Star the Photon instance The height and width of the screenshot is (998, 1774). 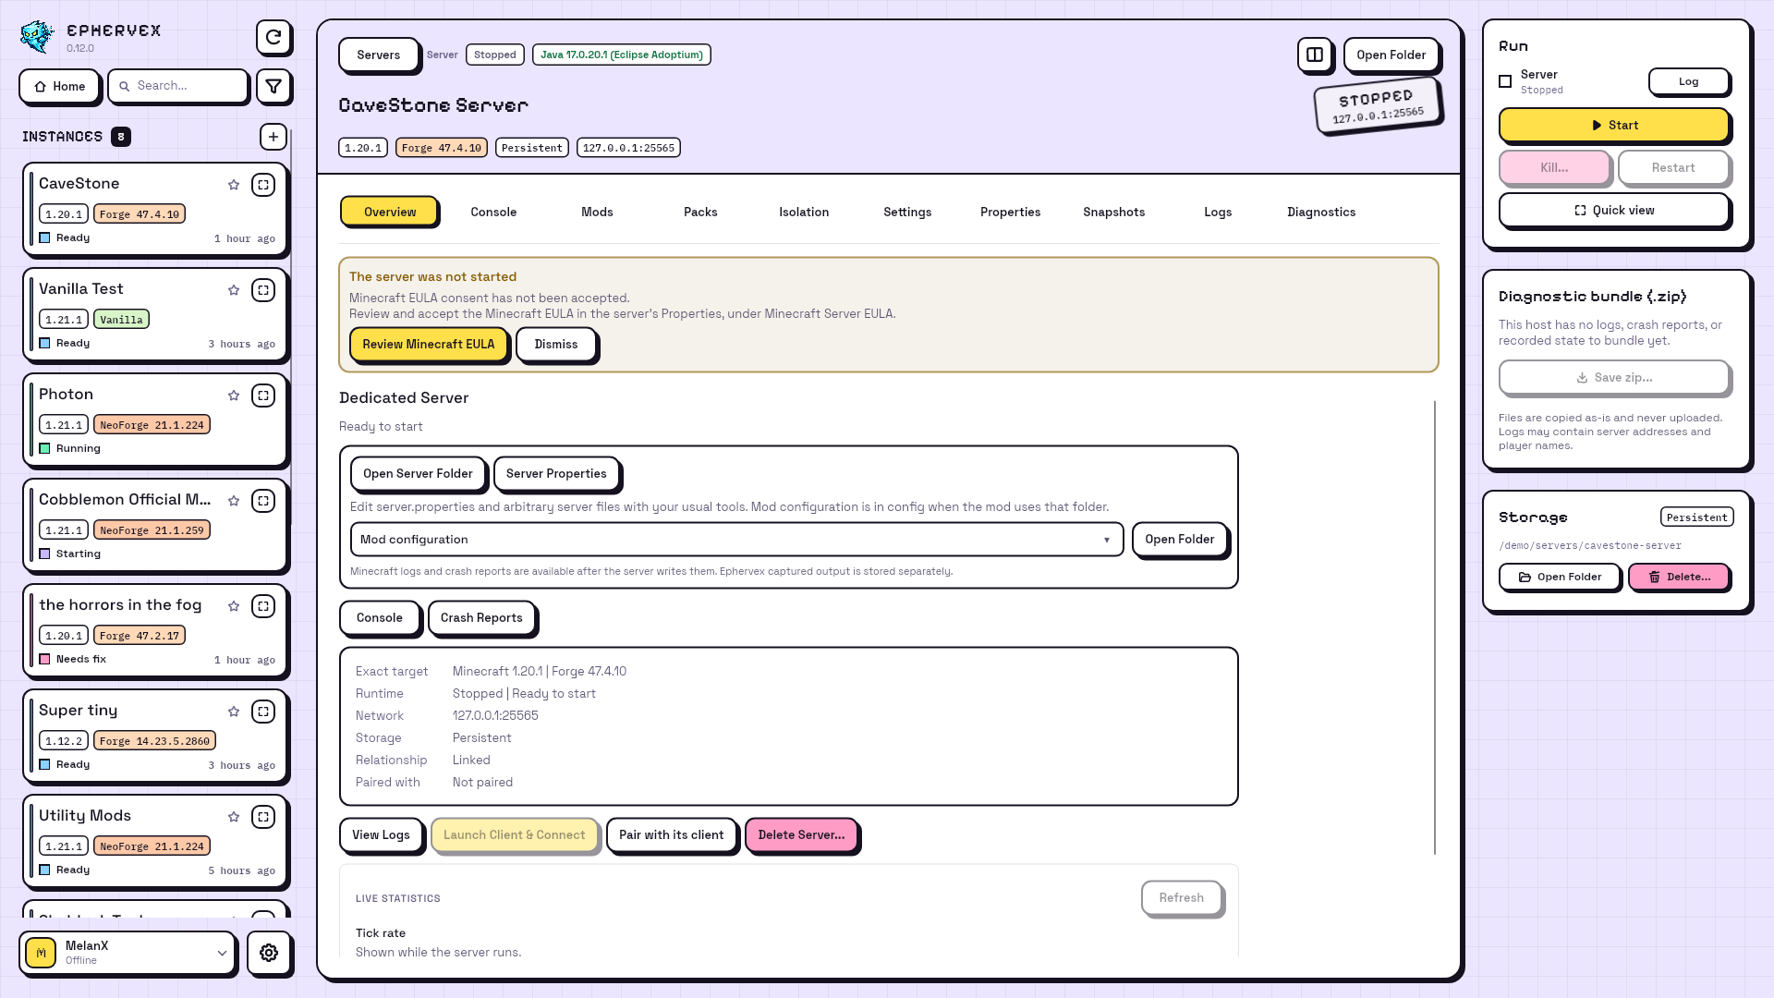234,396
